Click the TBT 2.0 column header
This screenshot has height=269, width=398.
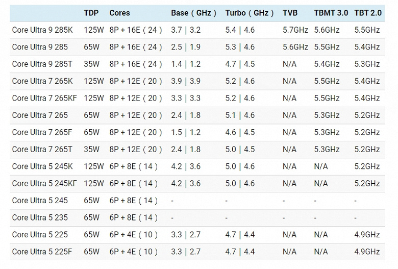point(368,13)
